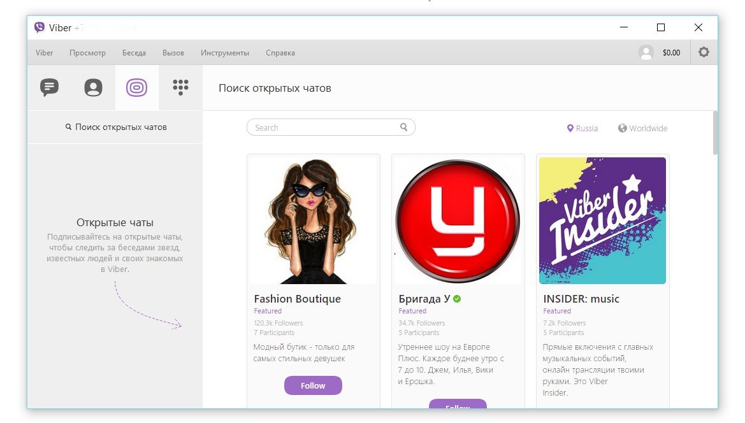Image resolution: width=745 pixels, height=423 pixels.
Task: Open the chats list icon
Action: (49, 87)
